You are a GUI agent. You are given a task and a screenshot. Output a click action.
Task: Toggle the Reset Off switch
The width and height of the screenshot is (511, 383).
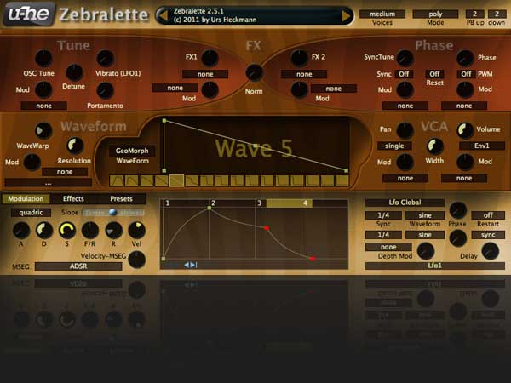(434, 74)
